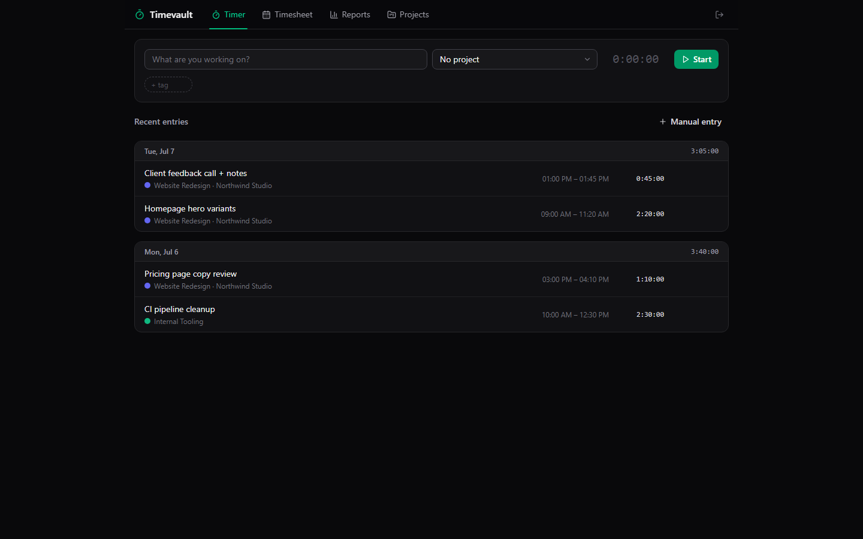Click the 'Mon, Jul 6' date header
Viewport: 863px width, 539px height.
pos(161,252)
